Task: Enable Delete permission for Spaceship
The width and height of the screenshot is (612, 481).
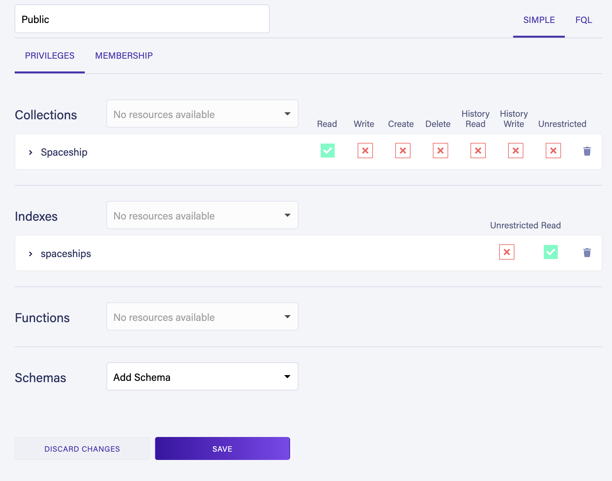Action: tap(440, 151)
